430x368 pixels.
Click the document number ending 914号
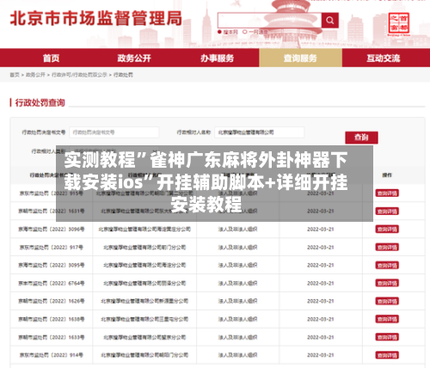click(x=52, y=355)
